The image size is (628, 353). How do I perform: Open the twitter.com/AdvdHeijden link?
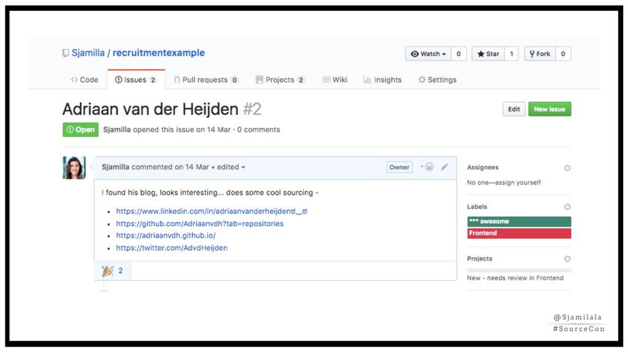[172, 248]
